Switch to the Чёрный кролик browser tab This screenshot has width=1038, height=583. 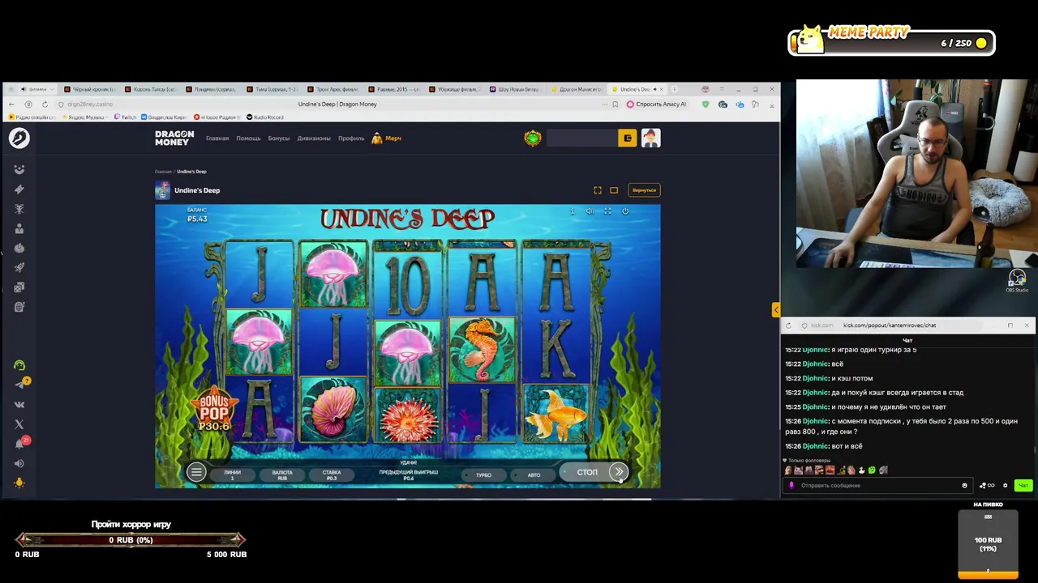pyautogui.click(x=91, y=89)
